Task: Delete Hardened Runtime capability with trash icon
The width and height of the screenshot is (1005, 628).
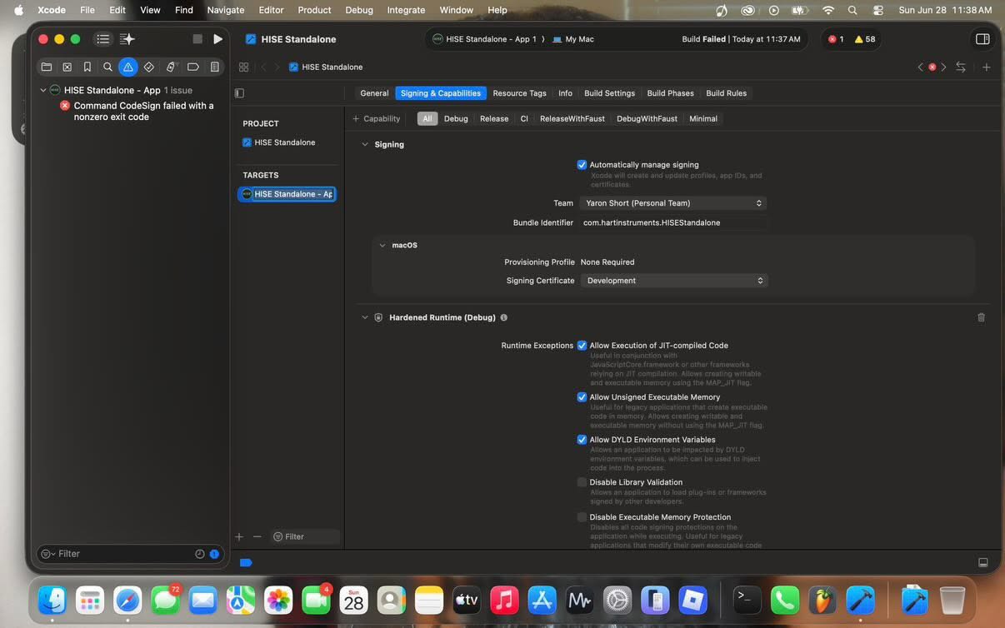Action: (x=981, y=317)
